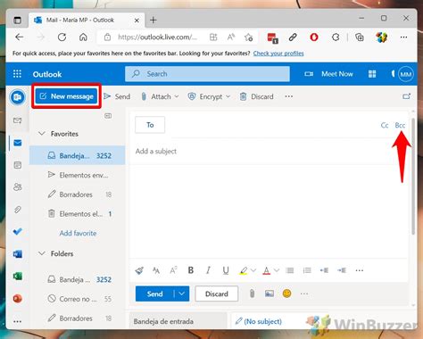
Task: Toggle the Outlook icon at sidebar top
Action: coord(17,97)
